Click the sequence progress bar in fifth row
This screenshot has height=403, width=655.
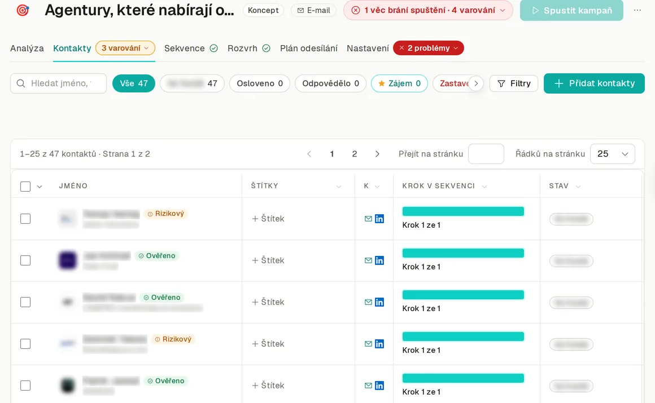463,378
